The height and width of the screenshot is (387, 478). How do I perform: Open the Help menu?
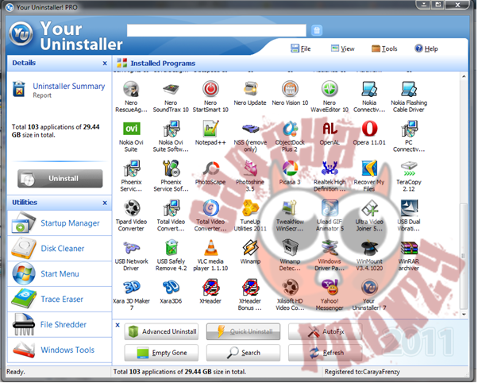[426, 48]
